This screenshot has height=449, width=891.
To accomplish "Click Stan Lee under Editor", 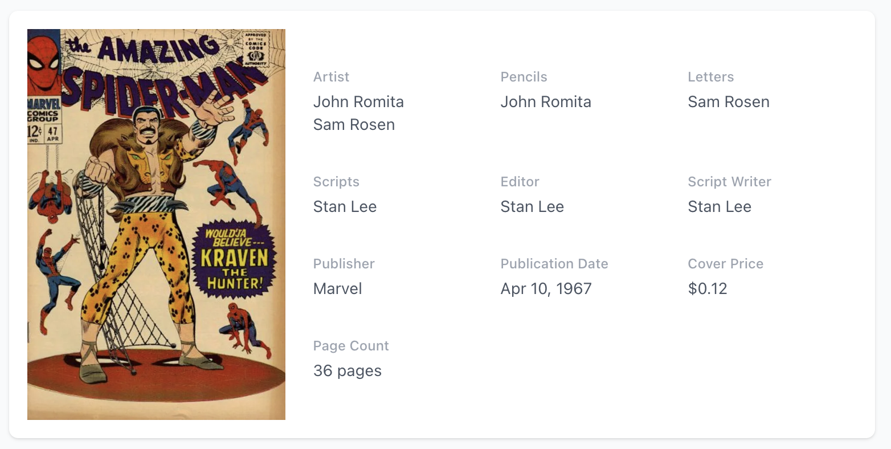I will coord(532,207).
